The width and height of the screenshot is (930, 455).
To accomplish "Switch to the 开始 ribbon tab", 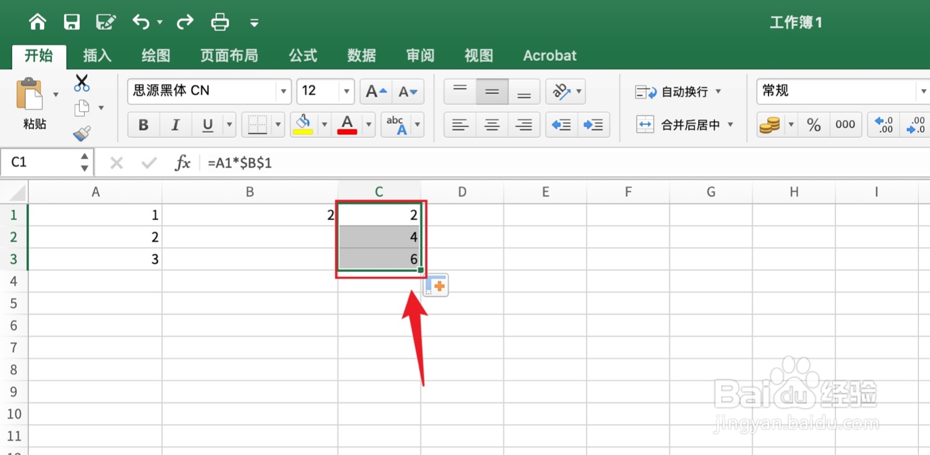I will pyautogui.click(x=39, y=56).
